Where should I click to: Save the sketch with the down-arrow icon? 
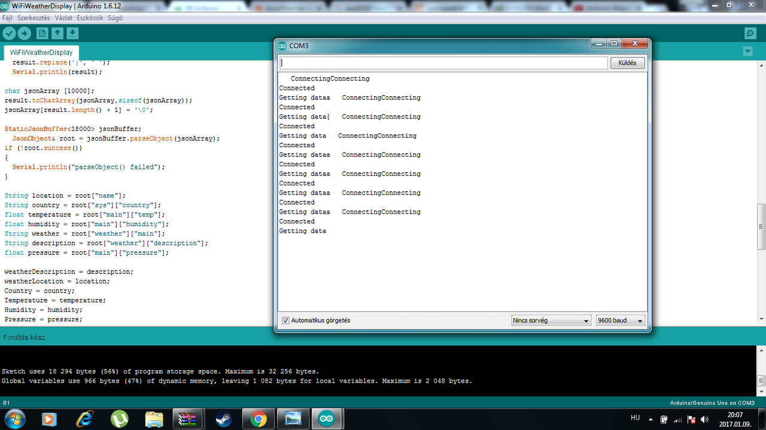tap(72, 33)
